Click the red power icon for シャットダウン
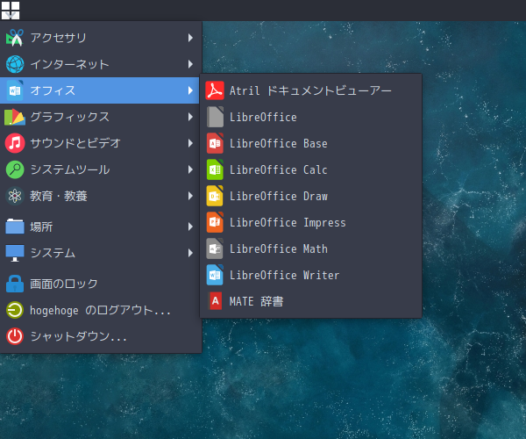The image size is (526, 439). coord(15,336)
